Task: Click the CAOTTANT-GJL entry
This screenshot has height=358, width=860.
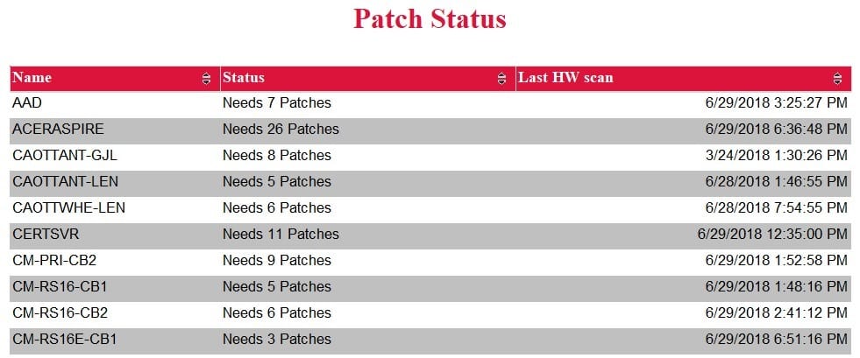Action: coord(65,156)
